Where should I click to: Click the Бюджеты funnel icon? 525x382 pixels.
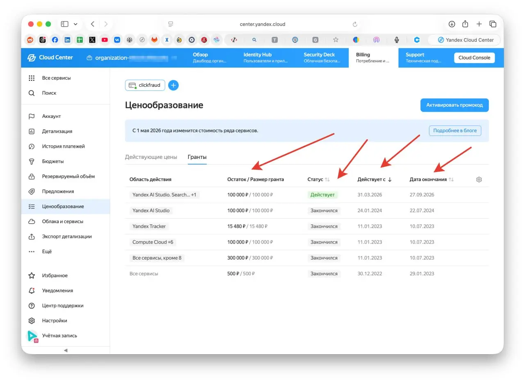click(x=32, y=161)
